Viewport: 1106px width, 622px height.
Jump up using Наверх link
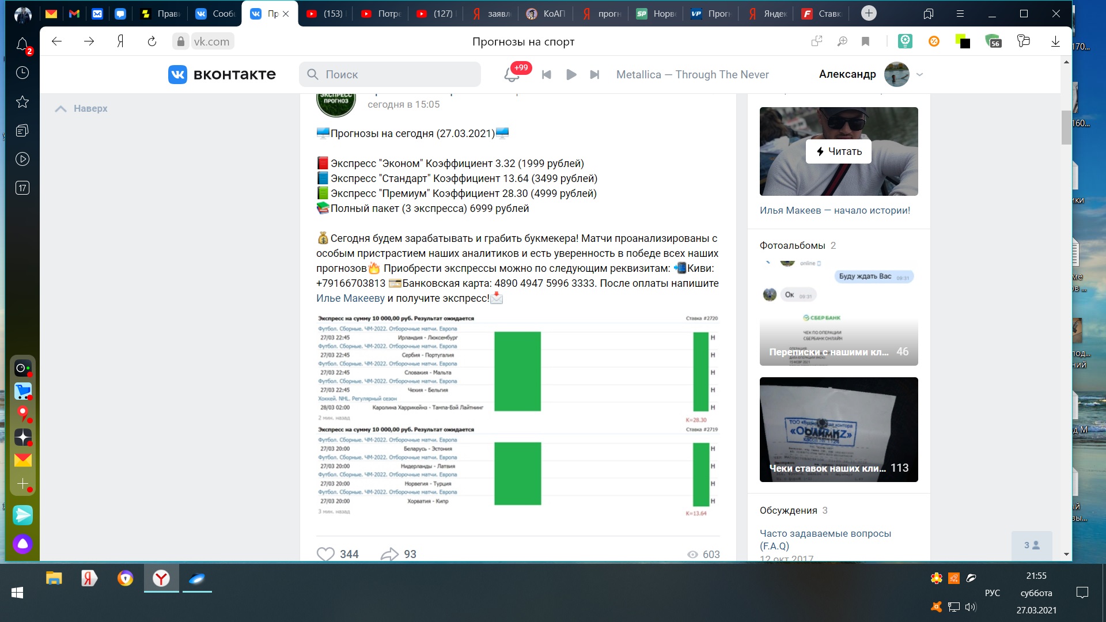coord(81,108)
